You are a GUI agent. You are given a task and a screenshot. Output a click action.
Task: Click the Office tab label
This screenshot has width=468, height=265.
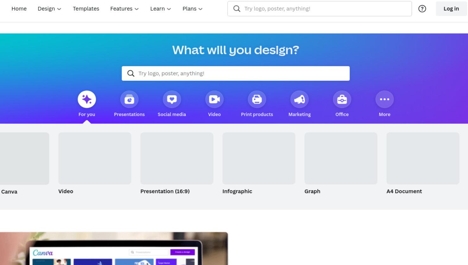pyautogui.click(x=342, y=114)
